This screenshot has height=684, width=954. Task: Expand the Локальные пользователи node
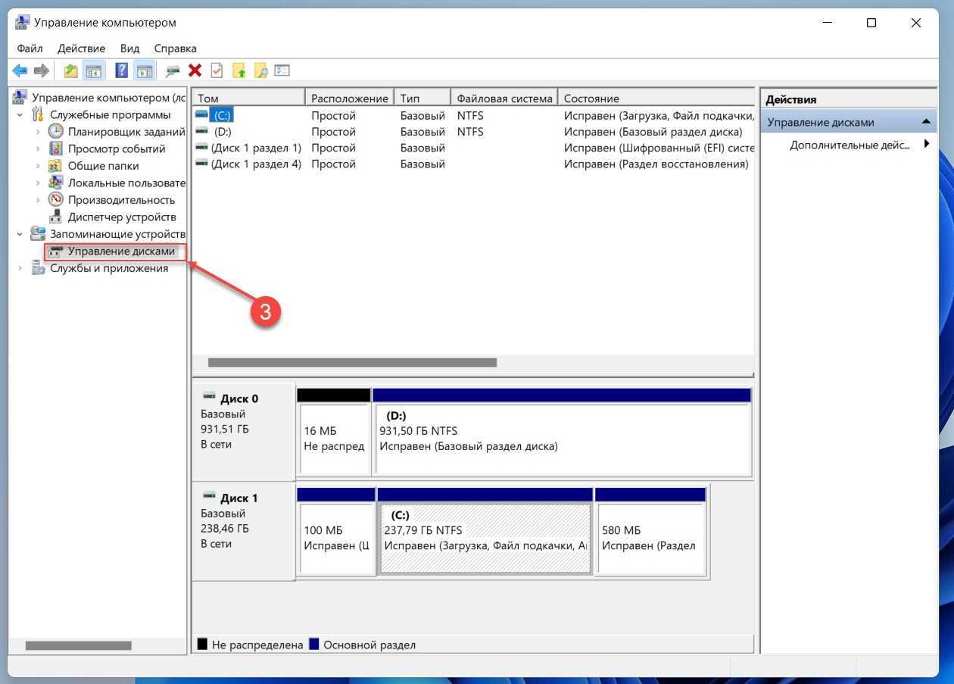click(38, 183)
